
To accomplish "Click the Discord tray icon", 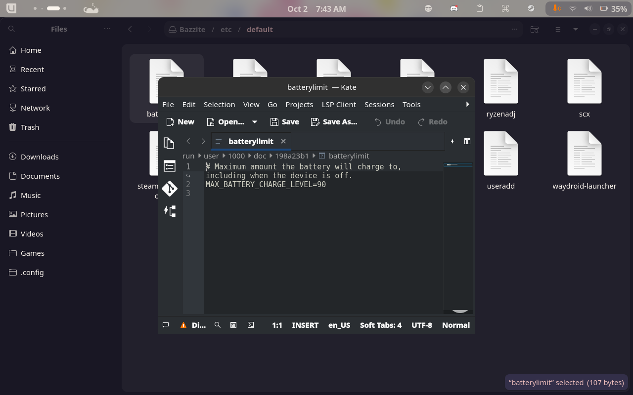I will pyautogui.click(x=453, y=8).
